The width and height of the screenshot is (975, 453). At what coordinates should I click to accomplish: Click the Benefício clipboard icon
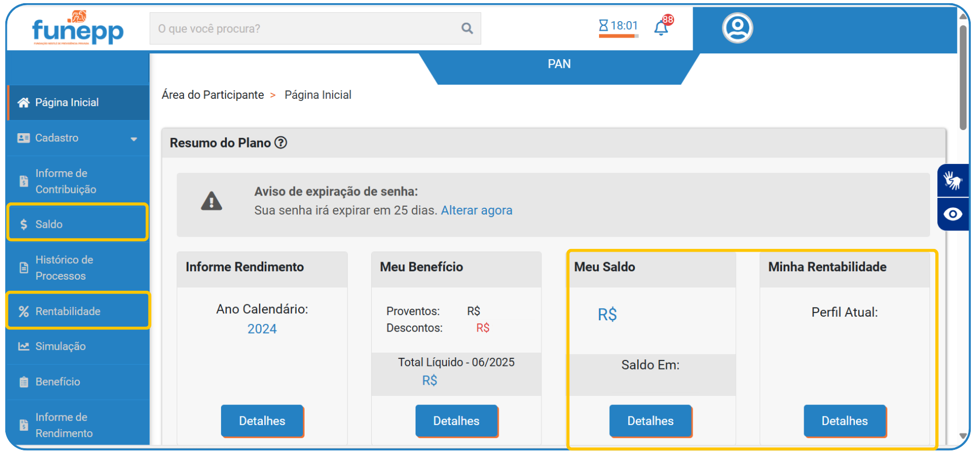pos(24,382)
